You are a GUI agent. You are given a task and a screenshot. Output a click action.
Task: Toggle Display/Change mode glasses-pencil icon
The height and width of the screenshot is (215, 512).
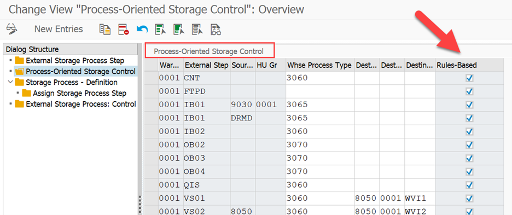pyautogui.click(x=11, y=29)
